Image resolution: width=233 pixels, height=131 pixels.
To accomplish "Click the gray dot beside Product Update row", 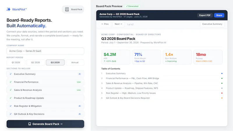I will 222,88.
